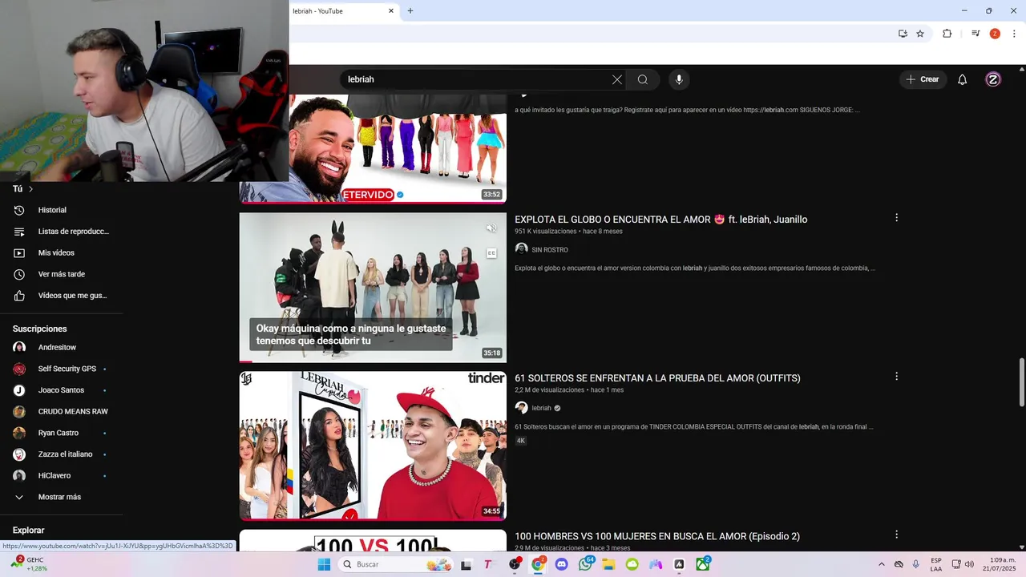Play the 61 SOLTEROS Tinder thumbnail
This screenshot has height=577, width=1026.
373,446
